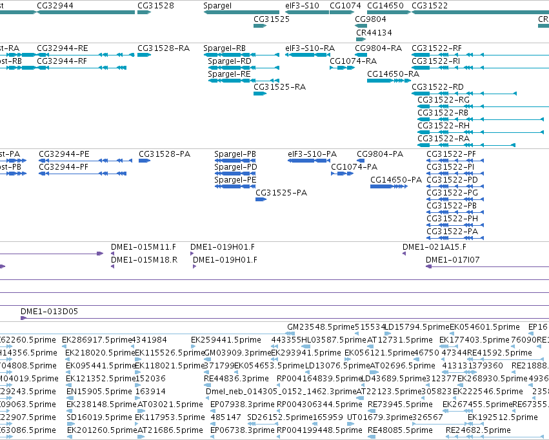Select transcript CG31522-RF

(x=437, y=48)
